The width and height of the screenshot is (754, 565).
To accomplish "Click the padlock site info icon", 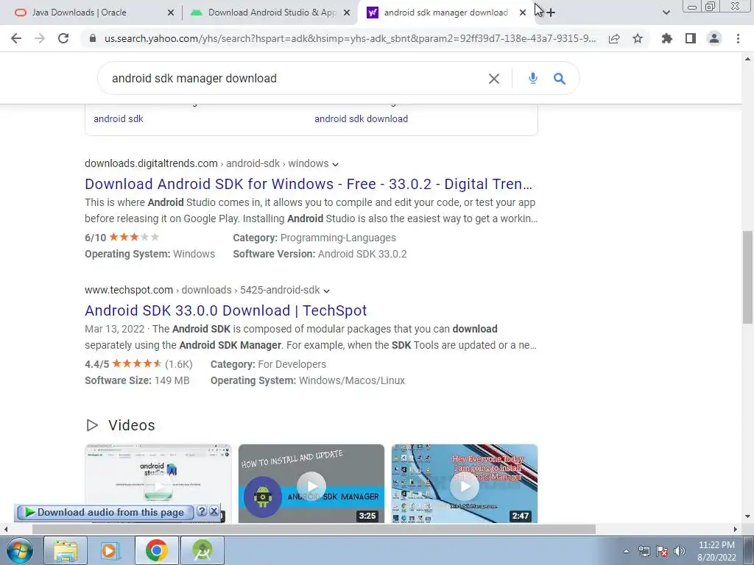I will click(93, 38).
